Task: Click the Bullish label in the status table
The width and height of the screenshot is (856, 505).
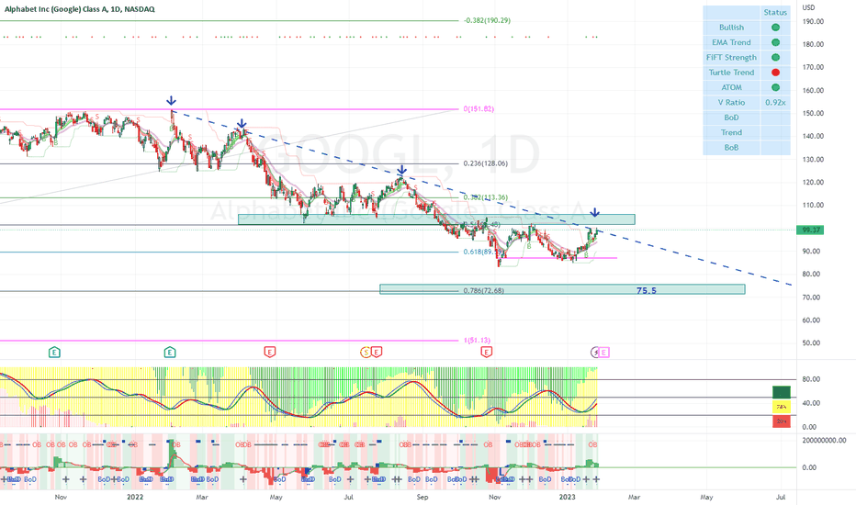Action: click(731, 28)
